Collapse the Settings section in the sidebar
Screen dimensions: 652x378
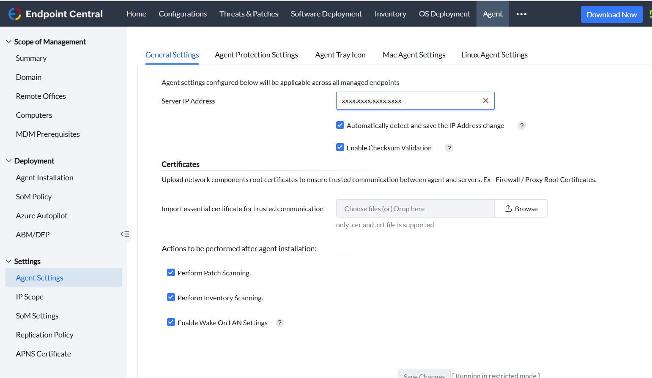8,261
